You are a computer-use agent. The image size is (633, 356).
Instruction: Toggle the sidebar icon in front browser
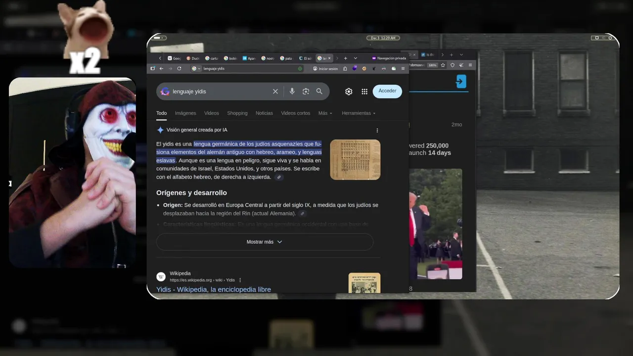(x=153, y=69)
